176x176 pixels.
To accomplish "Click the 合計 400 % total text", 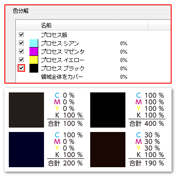I will (147, 124).
